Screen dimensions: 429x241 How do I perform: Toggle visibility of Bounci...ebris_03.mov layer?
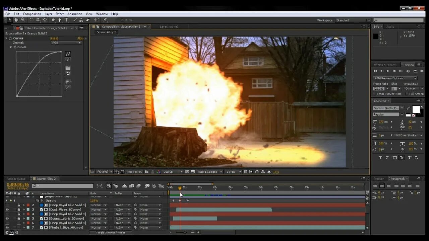tap(7, 219)
